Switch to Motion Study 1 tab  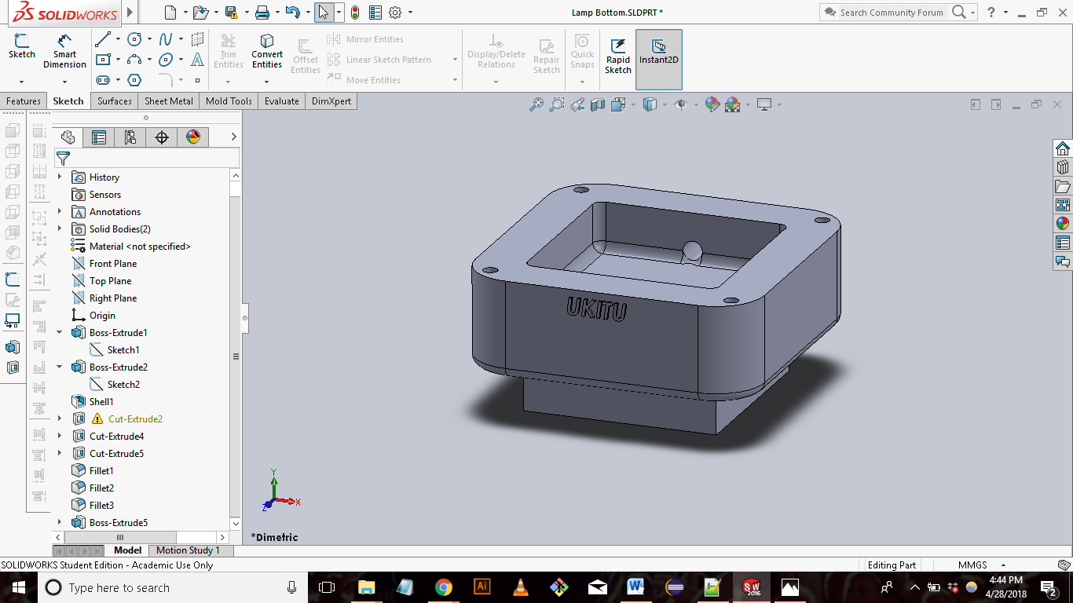[x=188, y=550]
